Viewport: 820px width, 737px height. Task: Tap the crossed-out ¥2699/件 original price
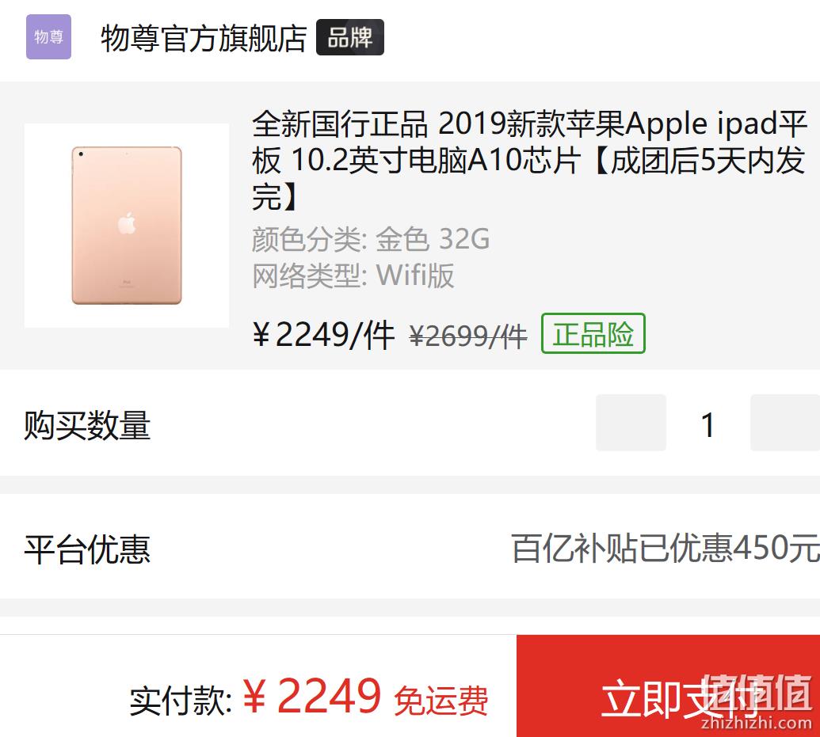468,336
